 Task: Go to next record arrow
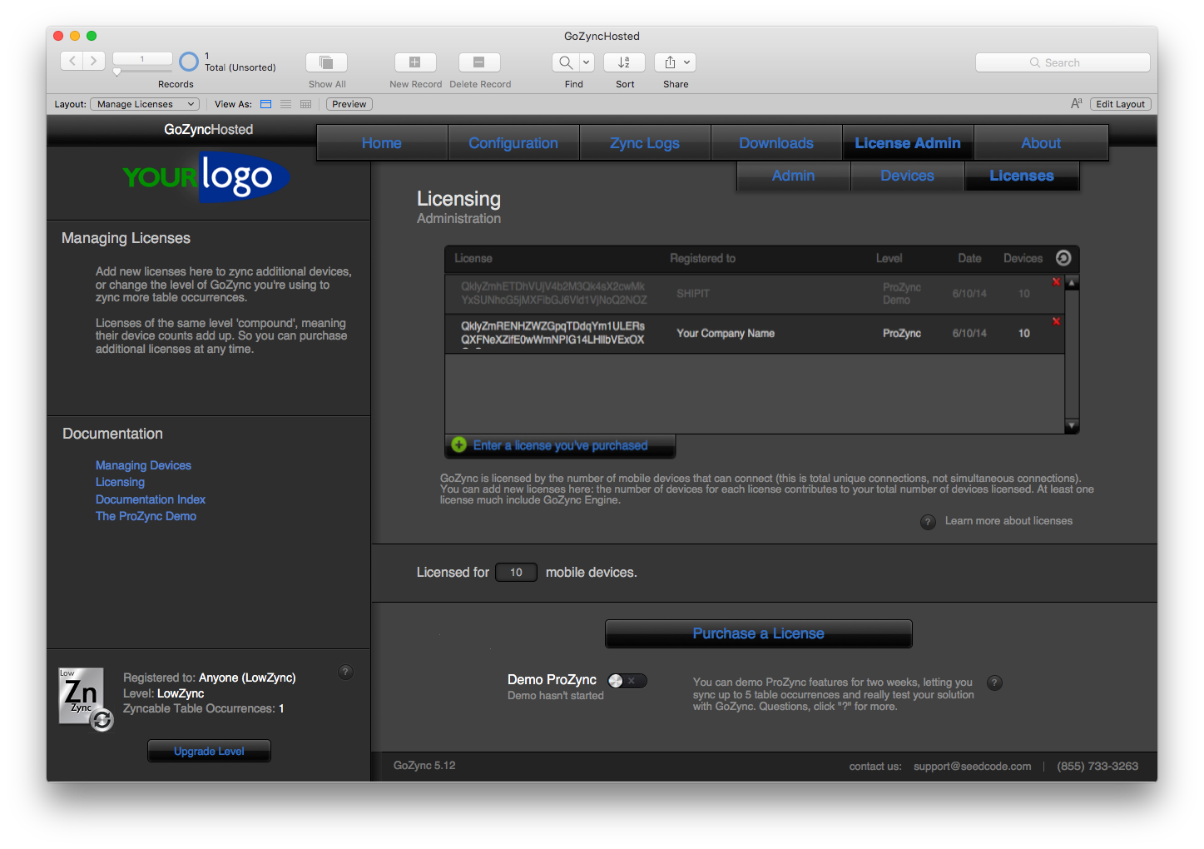(x=94, y=61)
